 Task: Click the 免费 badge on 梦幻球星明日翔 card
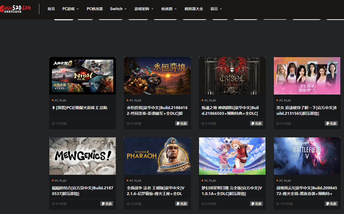tap(256, 204)
